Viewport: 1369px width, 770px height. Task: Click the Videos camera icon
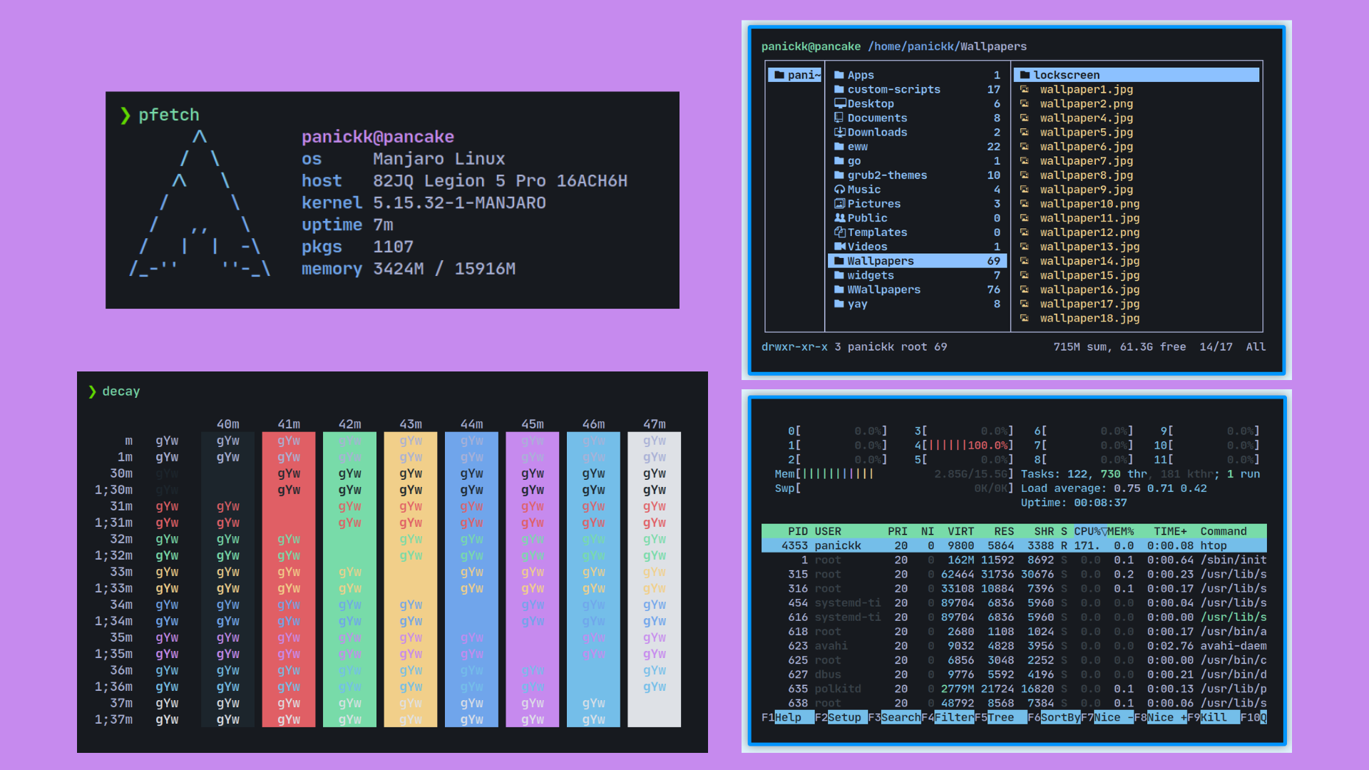point(840,247)
